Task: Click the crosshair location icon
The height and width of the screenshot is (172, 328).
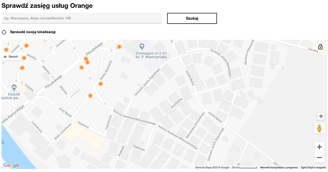Action: tap(4, 32)
